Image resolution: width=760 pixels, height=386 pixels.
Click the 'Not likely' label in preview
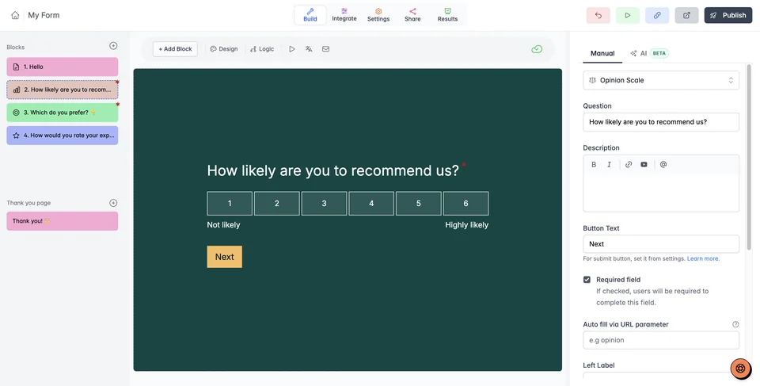(223, 225)
